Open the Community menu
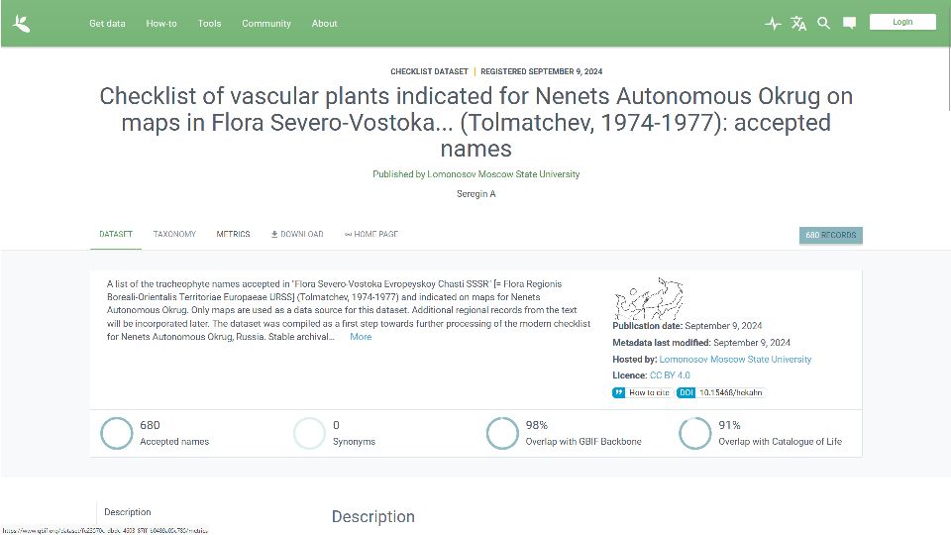Image resolution: width=951 pixels, height=535 pixels. (266, 24)
